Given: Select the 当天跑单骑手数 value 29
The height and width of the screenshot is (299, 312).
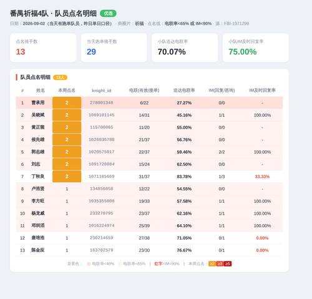Looking at the screenshot, I should click(91, 52).
